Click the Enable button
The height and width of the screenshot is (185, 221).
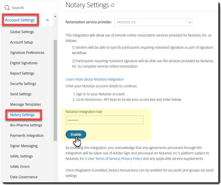[76, 134]
